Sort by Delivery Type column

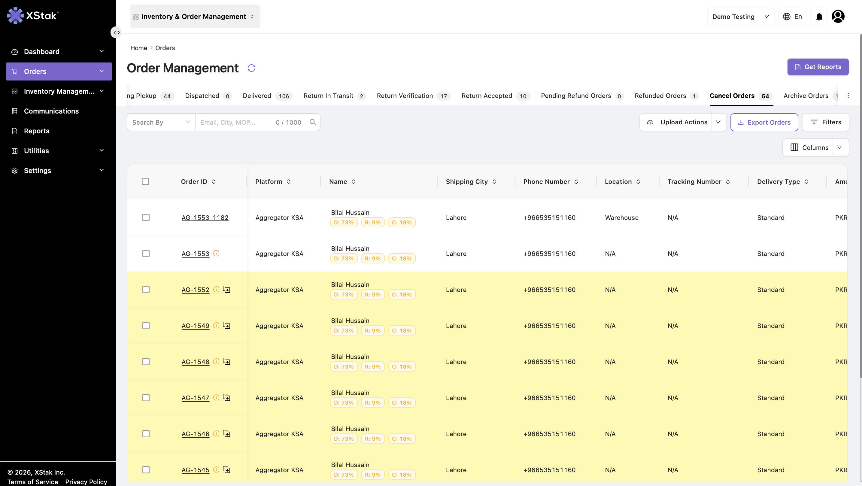[x=806, y=182]
